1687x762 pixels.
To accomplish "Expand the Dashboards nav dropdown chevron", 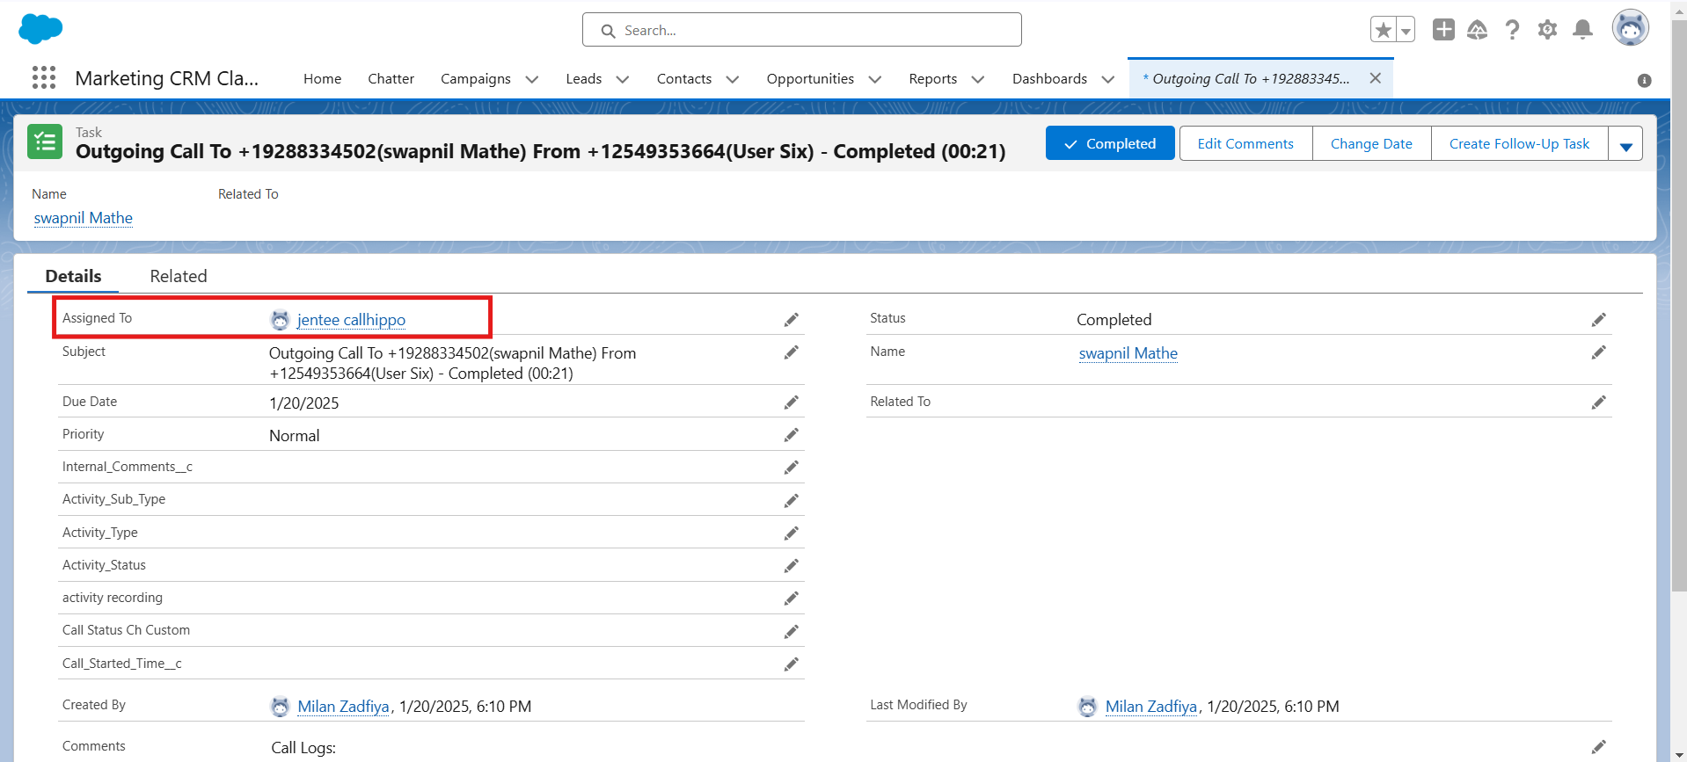I will (x=1108, y=79).
